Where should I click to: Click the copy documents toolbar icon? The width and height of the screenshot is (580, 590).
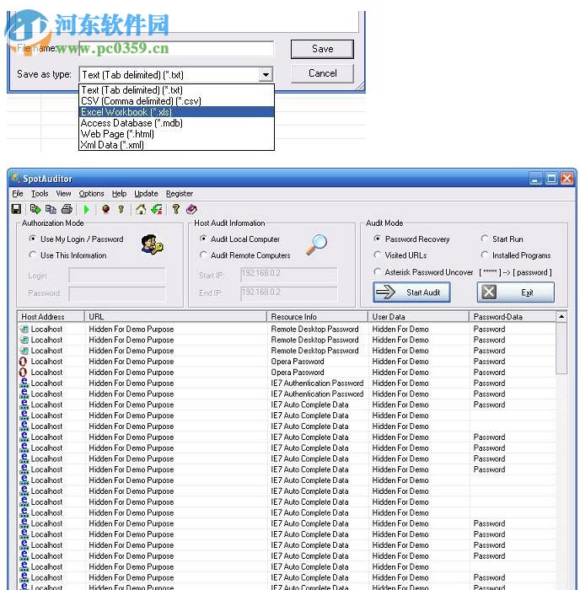[x=51, y=209]
